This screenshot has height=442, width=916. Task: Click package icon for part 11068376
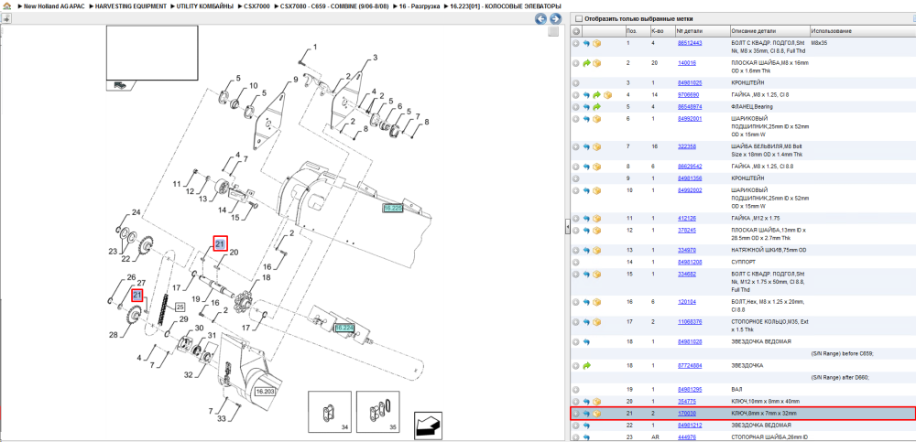tap(597, 321)
